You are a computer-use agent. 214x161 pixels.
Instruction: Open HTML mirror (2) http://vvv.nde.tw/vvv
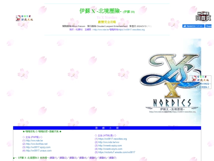[x=109, y=142]
